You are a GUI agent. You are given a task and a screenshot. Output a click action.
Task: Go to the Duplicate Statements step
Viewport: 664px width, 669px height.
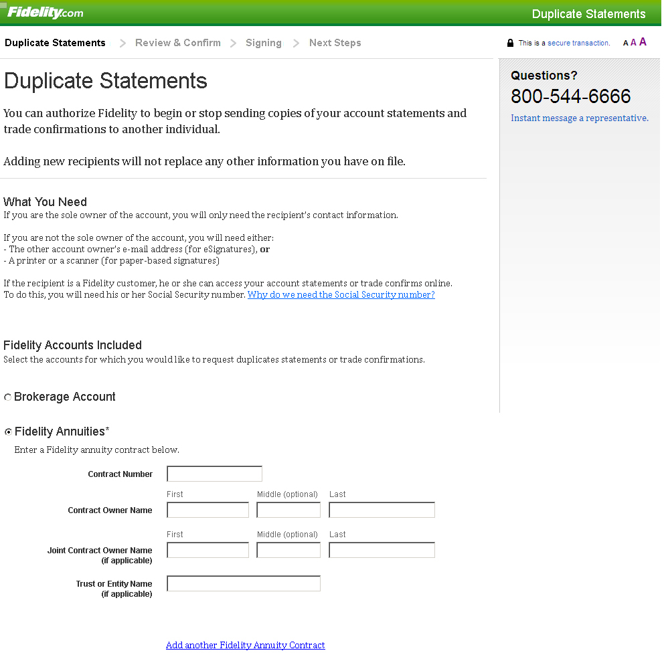[x=55, y=43]
